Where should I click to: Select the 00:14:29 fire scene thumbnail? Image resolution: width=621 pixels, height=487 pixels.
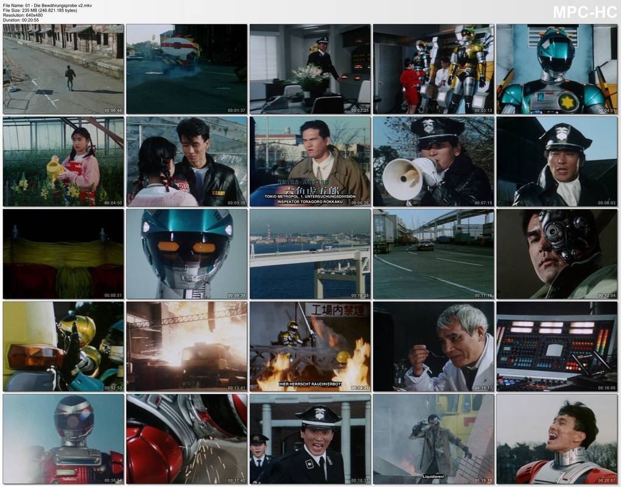(x=310, y=347)
